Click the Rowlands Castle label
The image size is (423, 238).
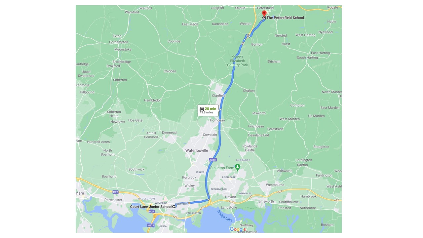(250, 148)
